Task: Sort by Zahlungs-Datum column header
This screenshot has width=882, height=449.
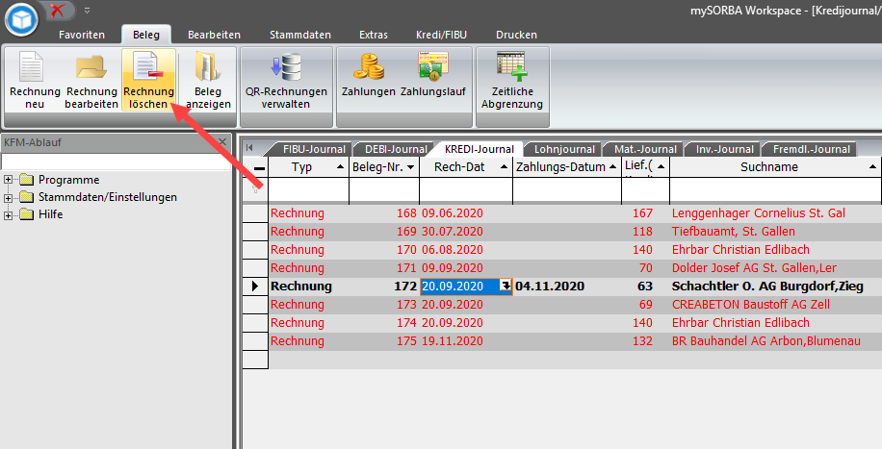Action: (567, 167)
